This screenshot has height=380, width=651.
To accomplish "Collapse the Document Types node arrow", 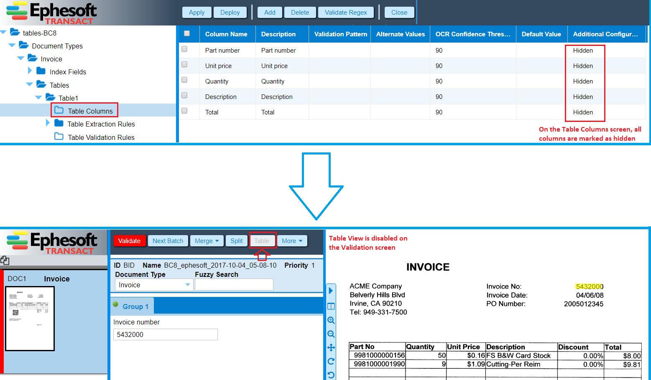I will click(x=12, y=45).
